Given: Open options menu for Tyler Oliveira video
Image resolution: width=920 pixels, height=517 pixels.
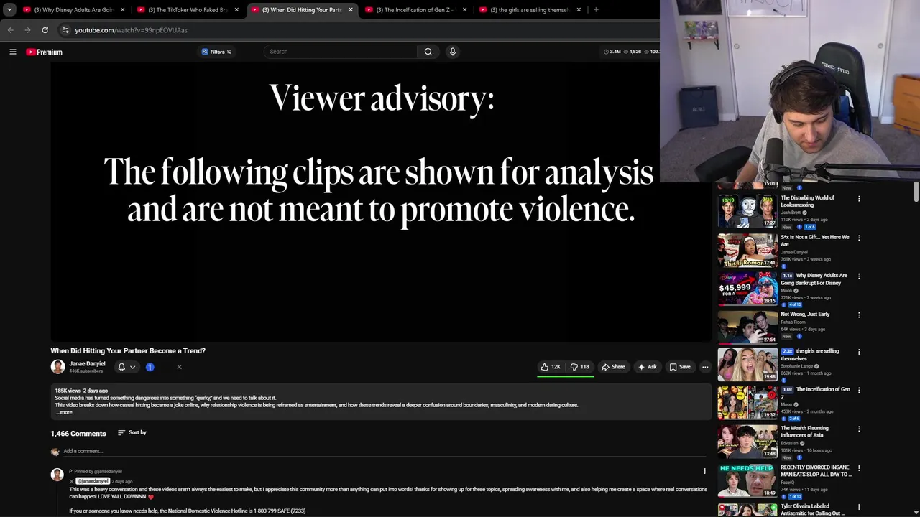Looking at the screenshot, I should 859,508.
